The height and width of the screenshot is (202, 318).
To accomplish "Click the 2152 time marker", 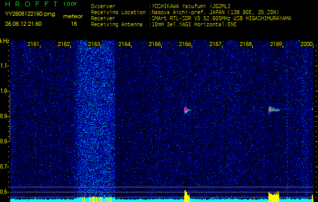I will point(64,44).
